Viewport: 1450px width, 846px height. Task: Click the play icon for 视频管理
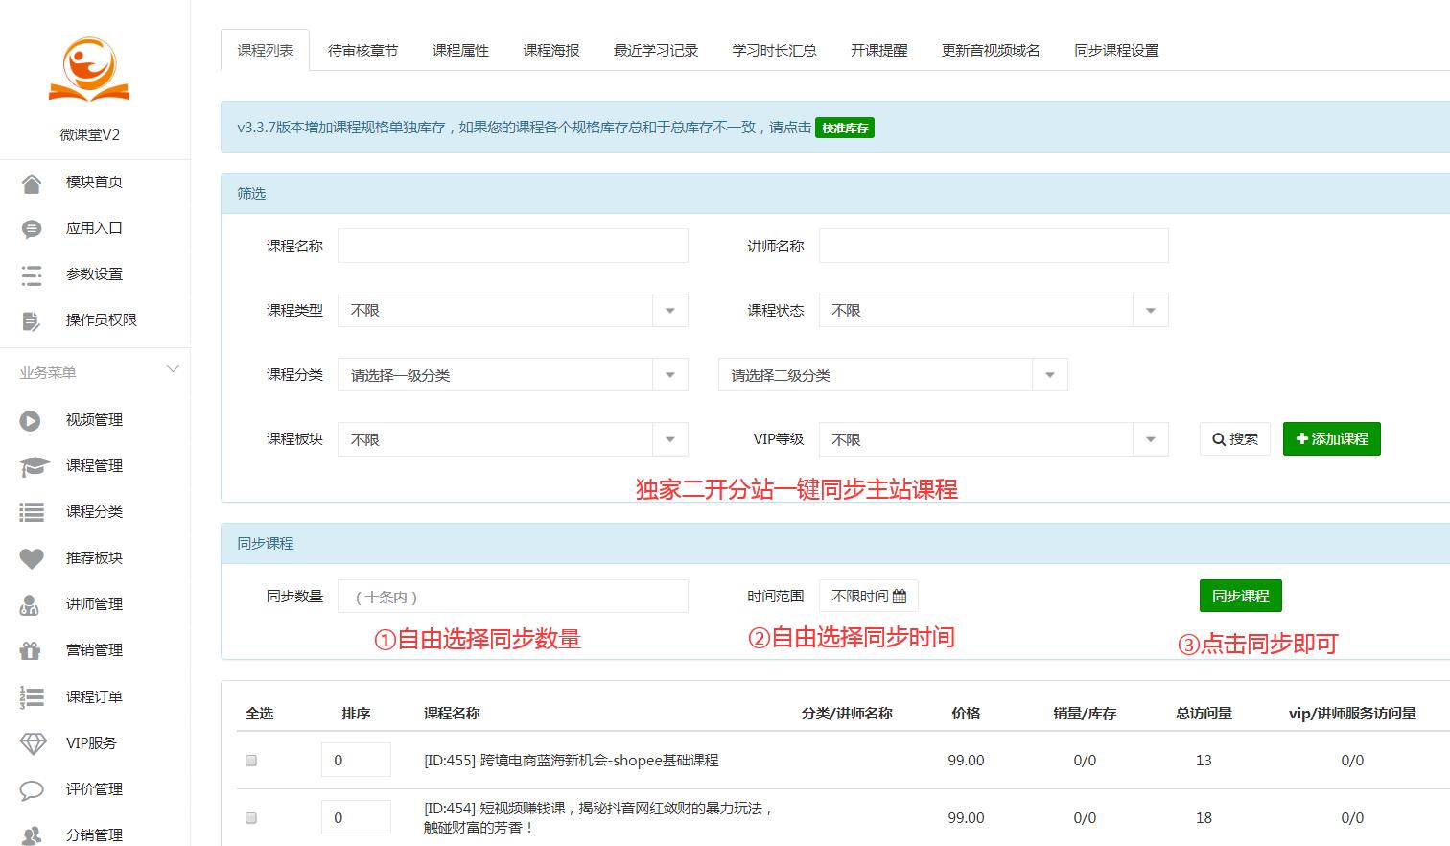pyautogui.click(x=31, y=420)
